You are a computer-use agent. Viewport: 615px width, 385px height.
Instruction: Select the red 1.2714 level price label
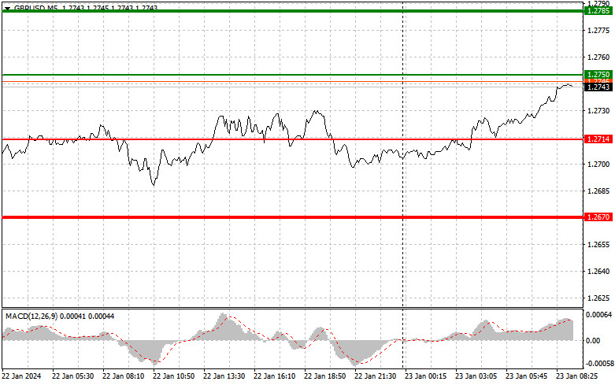(598, 139)
